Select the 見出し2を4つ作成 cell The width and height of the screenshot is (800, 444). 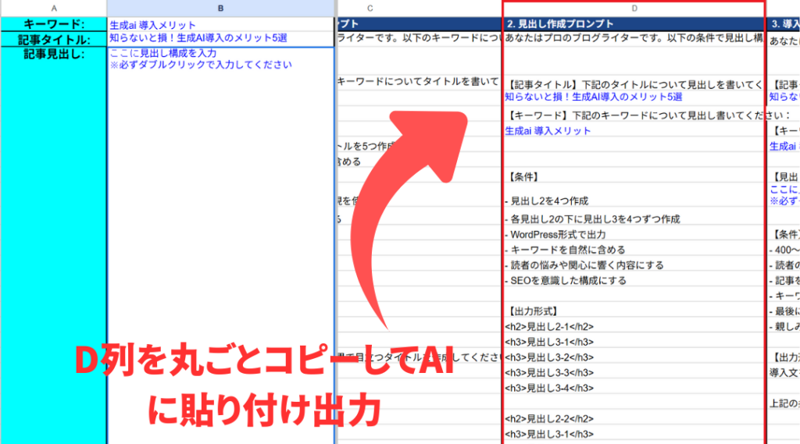click(547, 201)
